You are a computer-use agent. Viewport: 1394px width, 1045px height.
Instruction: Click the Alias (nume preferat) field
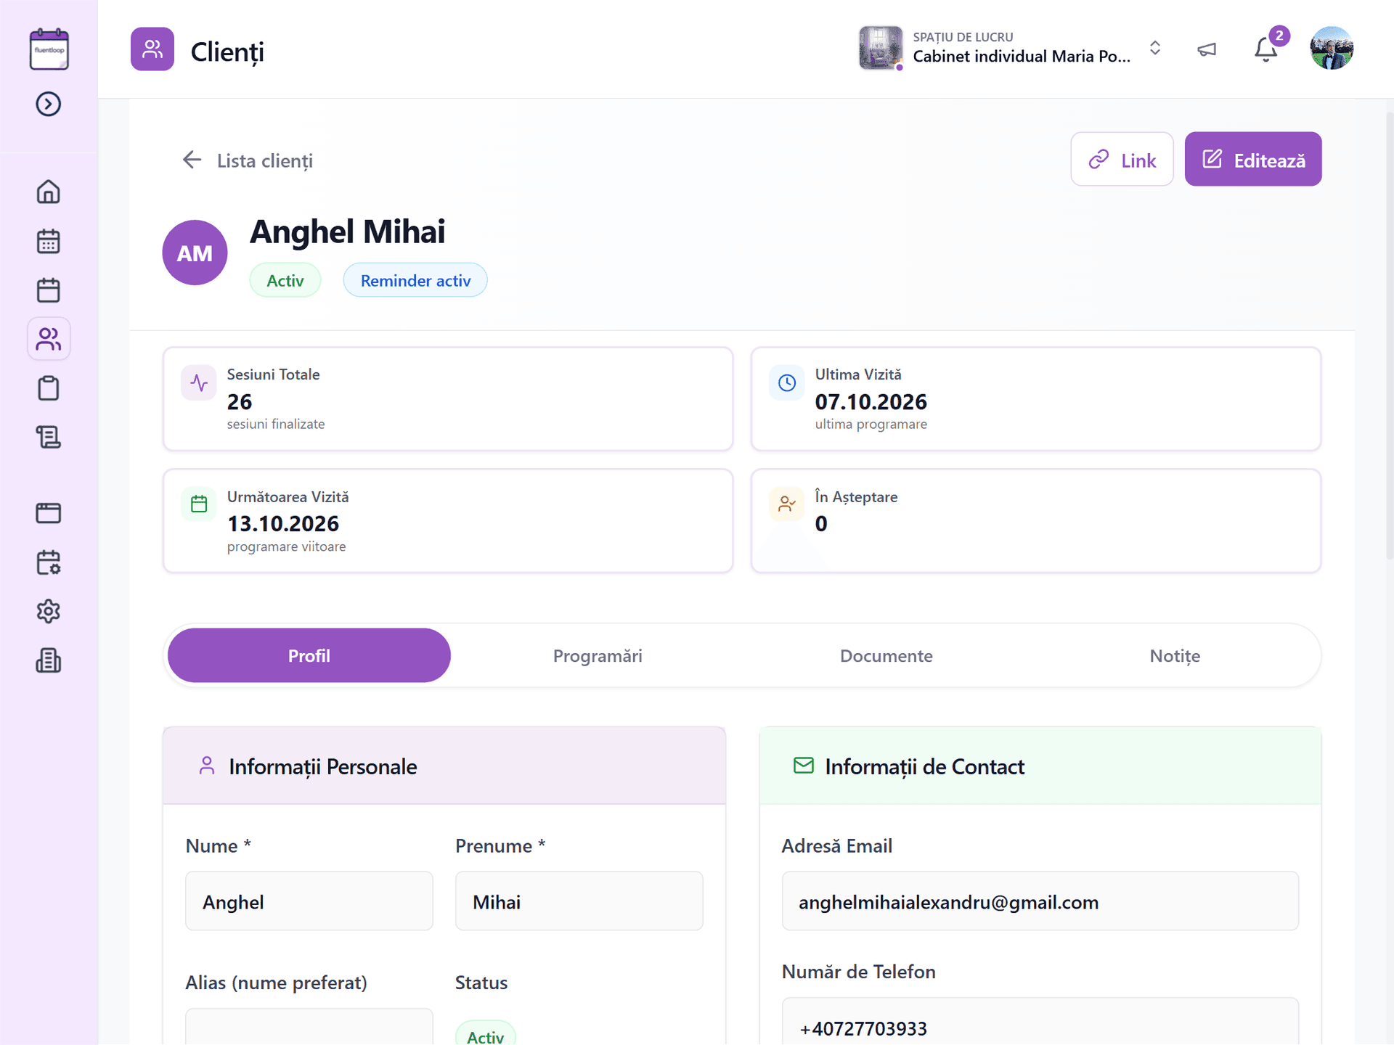(x=309, y=1027)
